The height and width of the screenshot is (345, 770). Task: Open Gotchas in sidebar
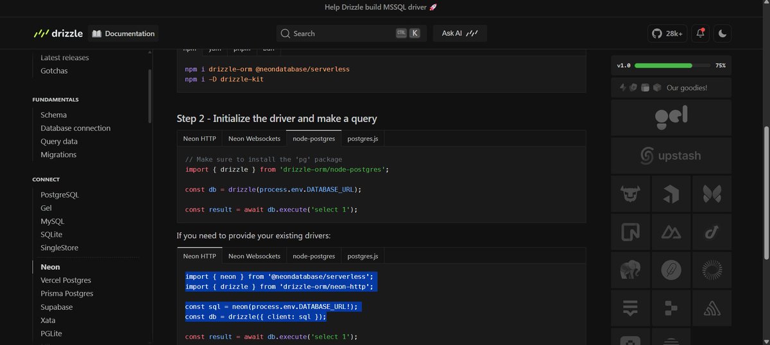coord(54,71)
